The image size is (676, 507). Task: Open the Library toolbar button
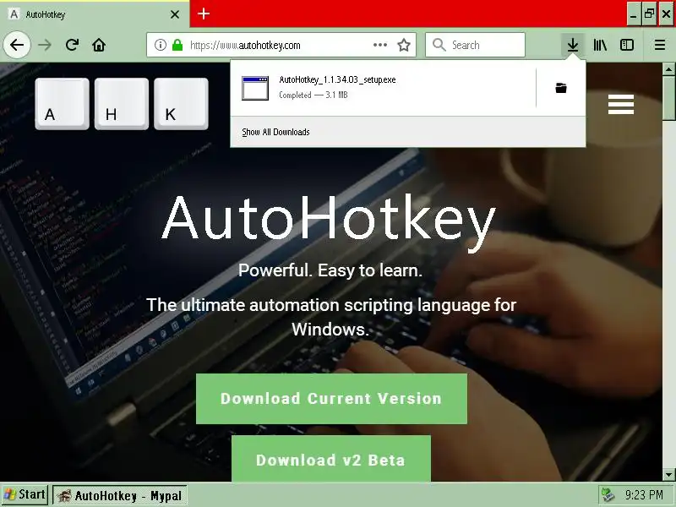click(600, 45)
